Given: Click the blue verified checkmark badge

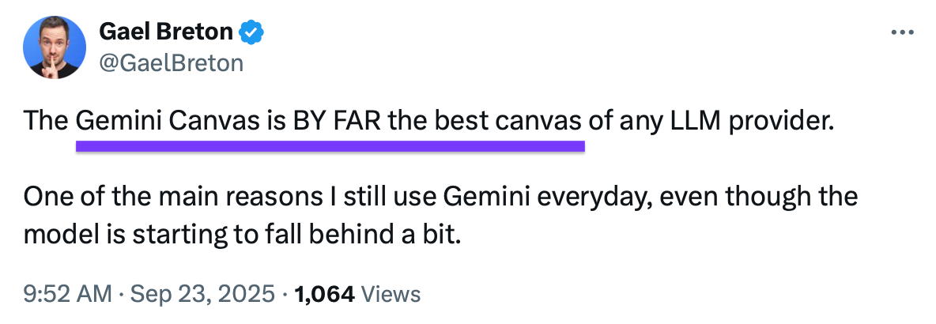Looking at the screenshot, I should [252, 33].
